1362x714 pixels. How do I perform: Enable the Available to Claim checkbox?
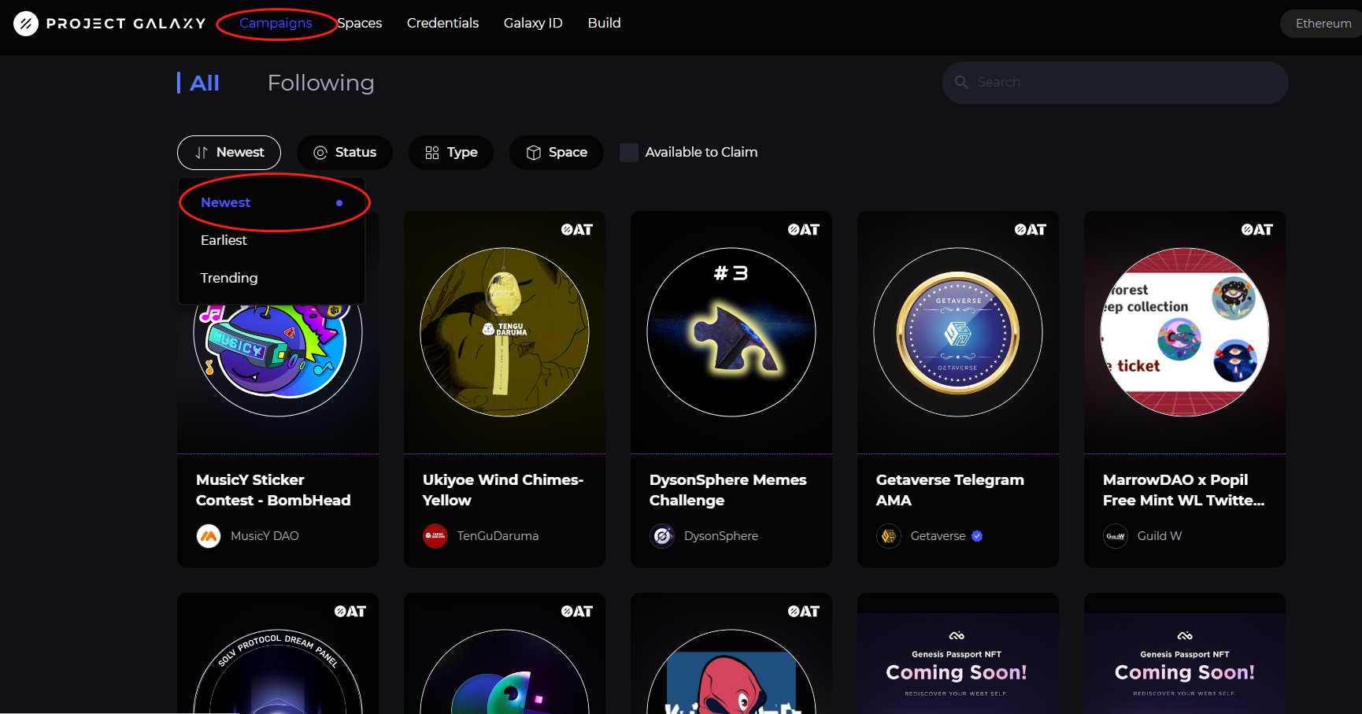click(629, 153)
